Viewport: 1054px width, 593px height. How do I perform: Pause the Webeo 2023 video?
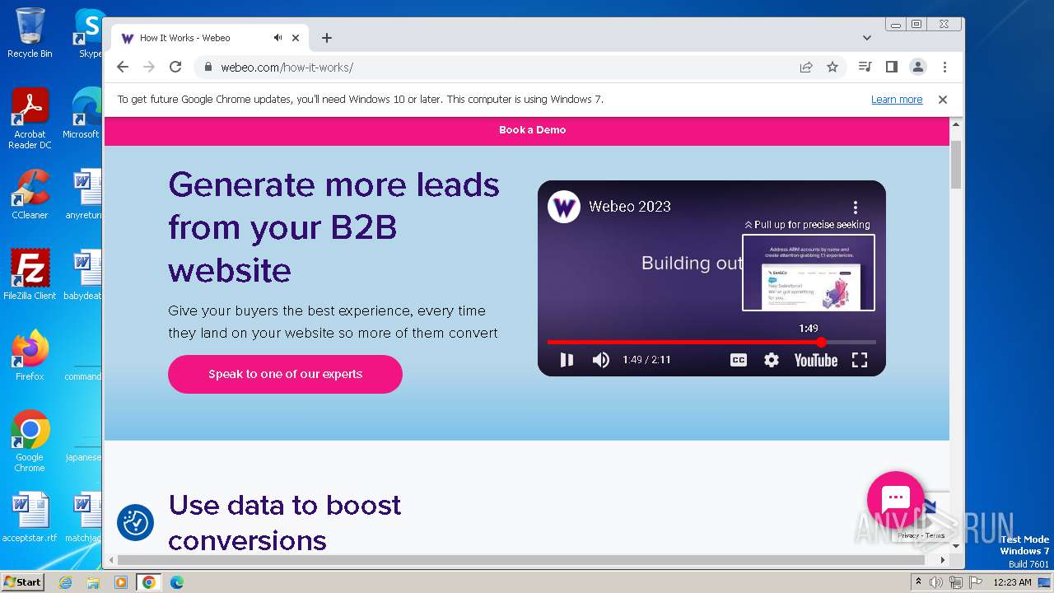[567, 360]
